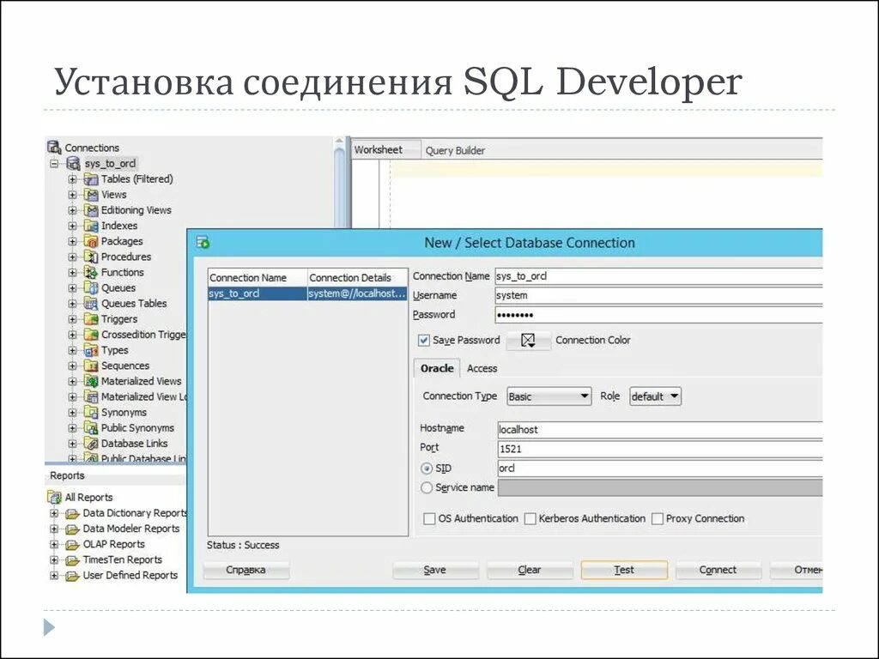Click the Queues Tables icon
The width and height of the screenshot is (879, 659).
point(91,303)
